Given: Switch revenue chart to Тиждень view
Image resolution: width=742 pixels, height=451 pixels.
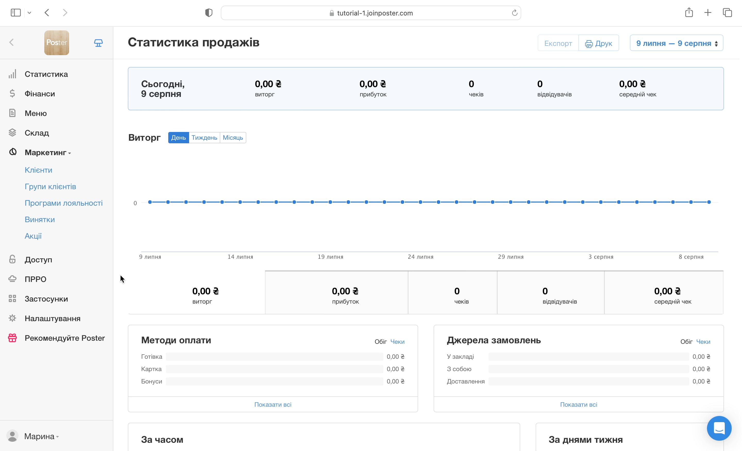Looking at the screenshot, I should click(x=204, y=138).
